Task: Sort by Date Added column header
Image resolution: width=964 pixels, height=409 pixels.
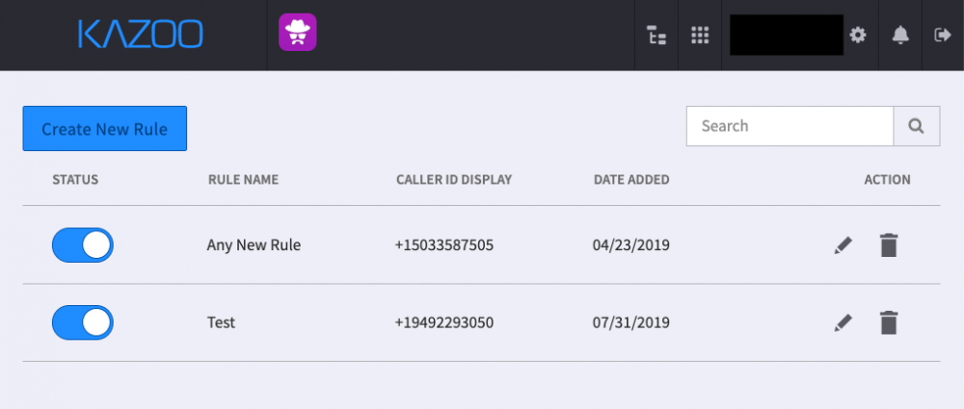Action: tap(631, 180)
